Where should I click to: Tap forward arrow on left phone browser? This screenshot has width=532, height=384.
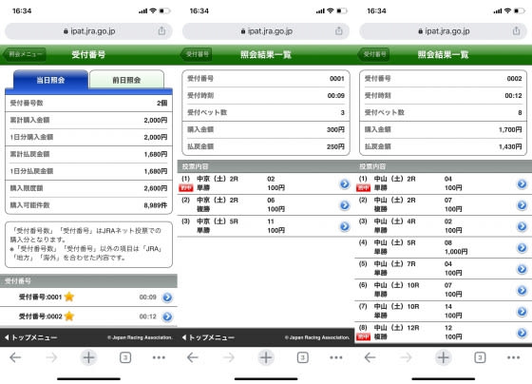coord(51,357)
